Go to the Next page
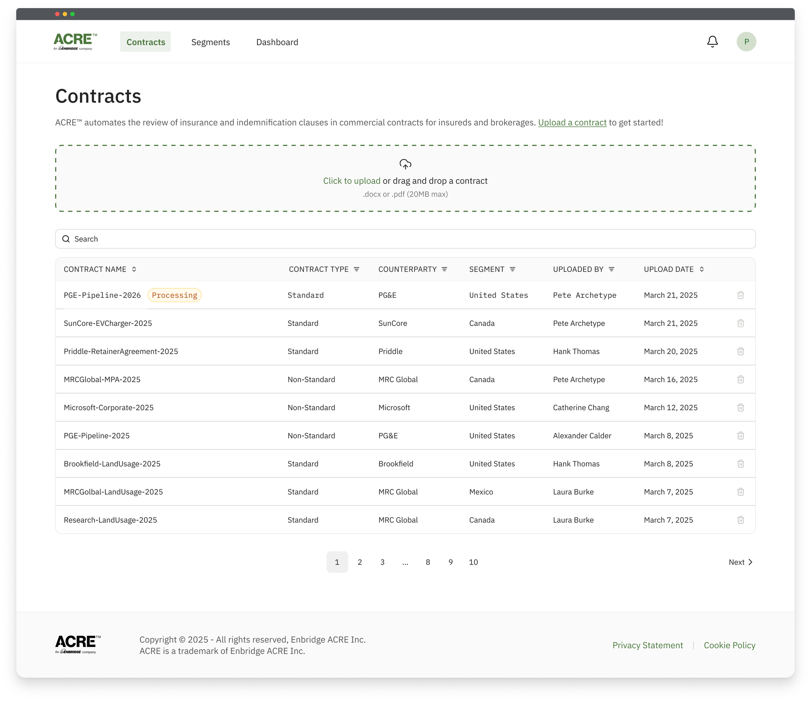811x702 pixels. (x=740, y=562)
